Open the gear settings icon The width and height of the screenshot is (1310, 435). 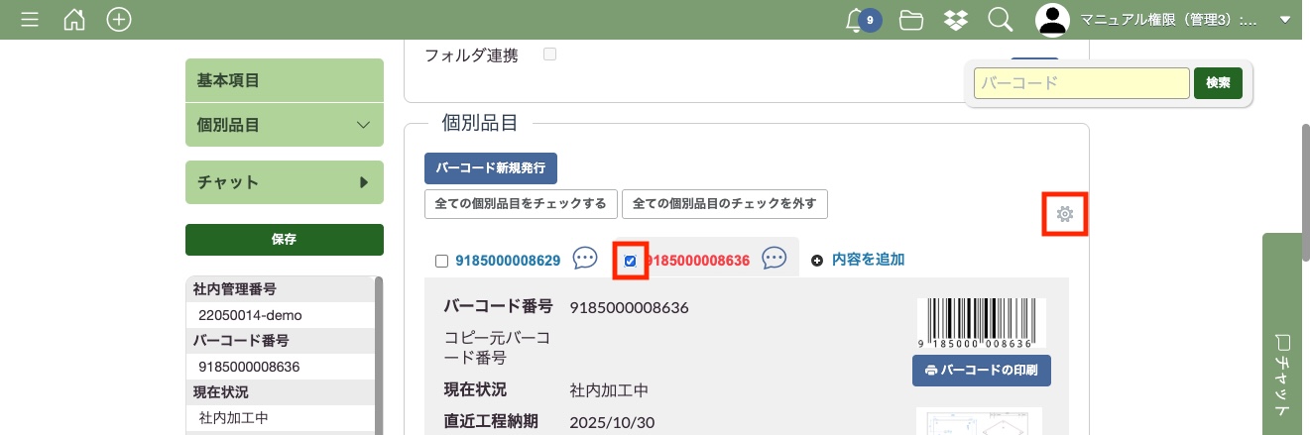[1065, 214]
